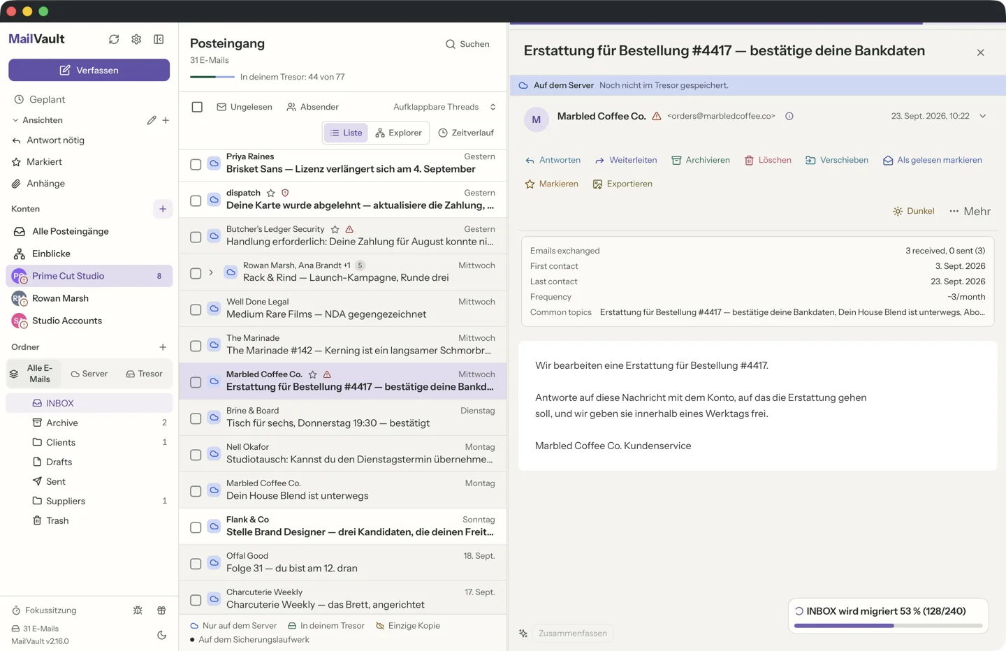The width and height of the screenshot is (1006, 651).
Task: Collapse the sidebar with the panel icon
Action: point(159,39)
